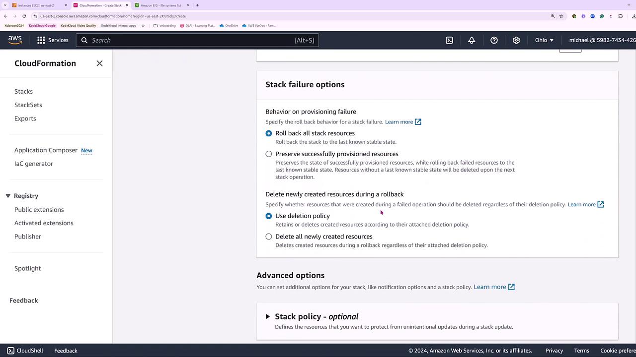Bookmark this page with the star icon
636x357 pixels.
[x=561, y=16]
